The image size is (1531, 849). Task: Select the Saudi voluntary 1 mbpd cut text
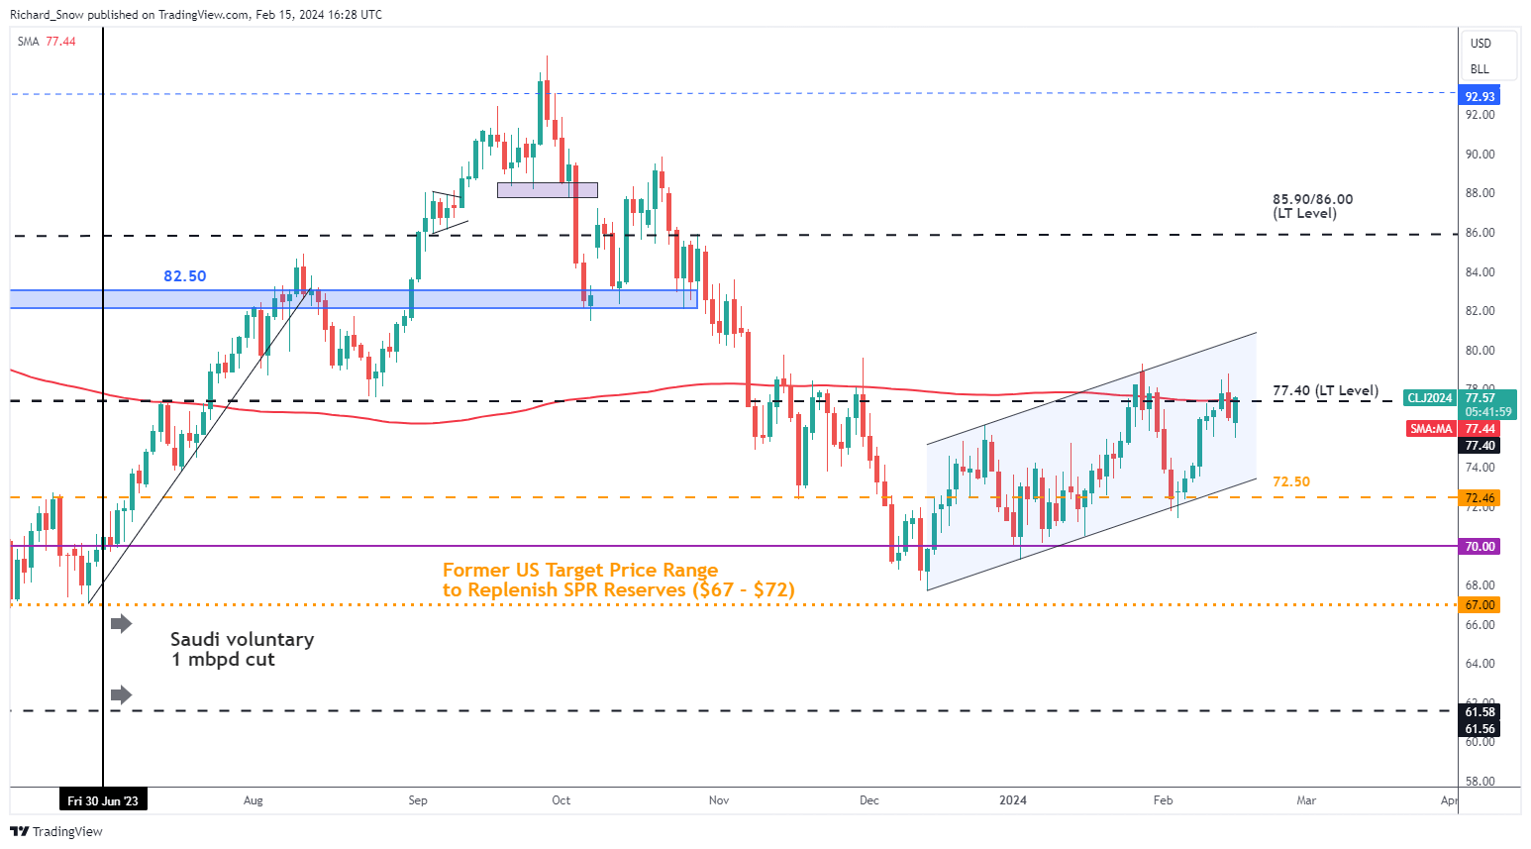242,650
